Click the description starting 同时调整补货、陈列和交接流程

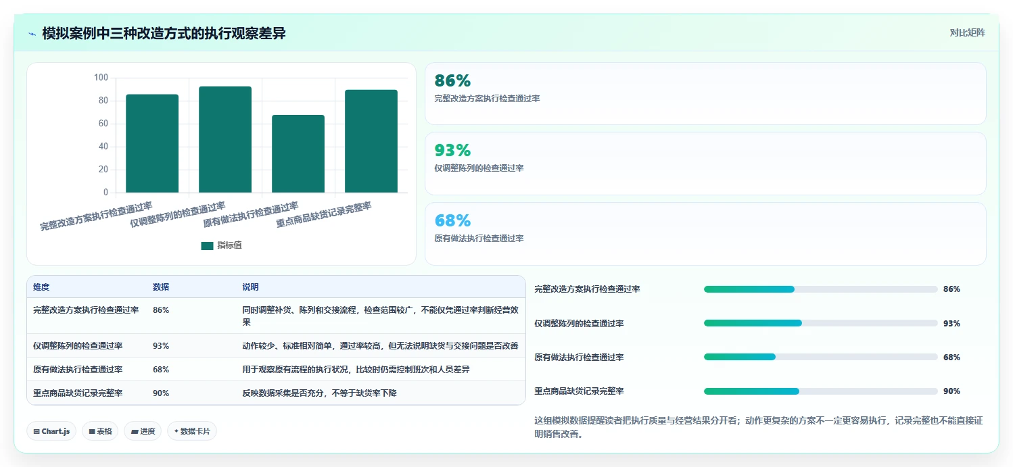pos(380,316)
